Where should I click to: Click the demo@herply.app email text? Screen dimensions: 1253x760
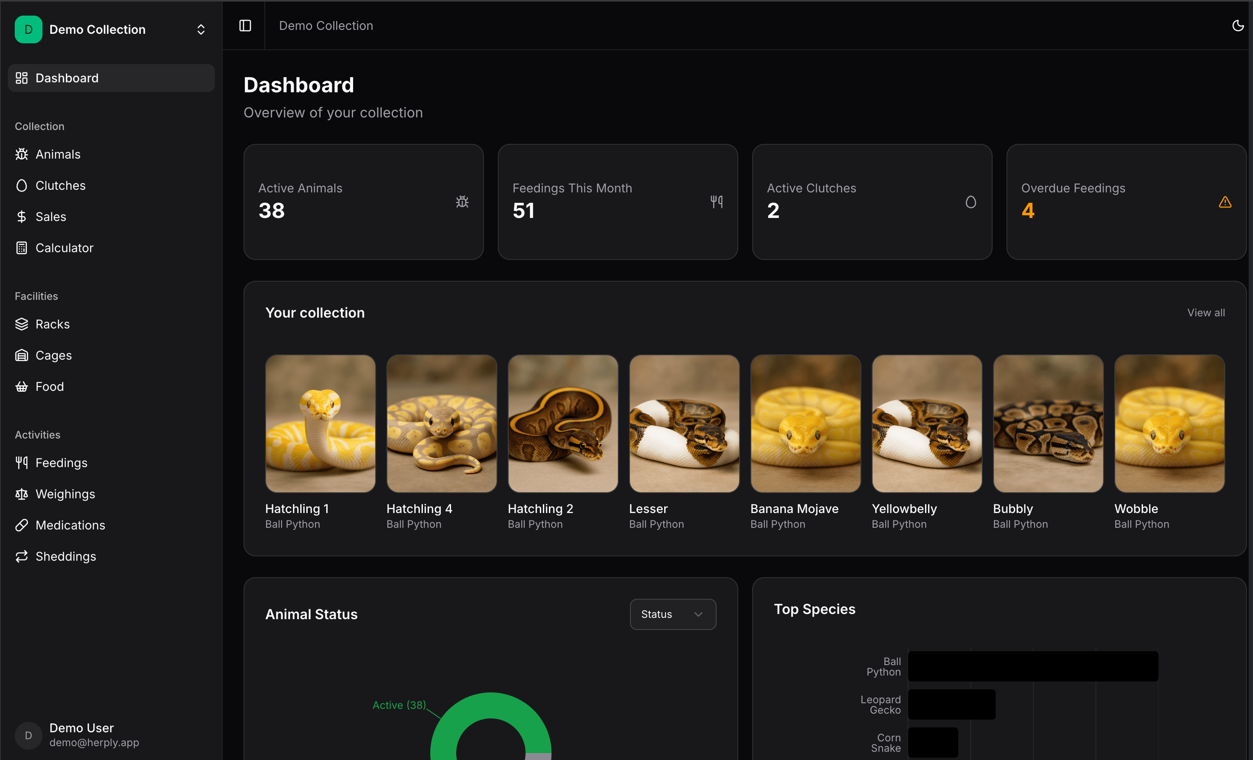pyautogui.click(x=94, y=742)
